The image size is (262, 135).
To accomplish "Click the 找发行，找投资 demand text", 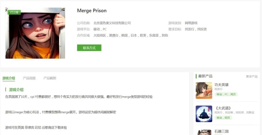I will pyautogui.click(x=196, y=29).
